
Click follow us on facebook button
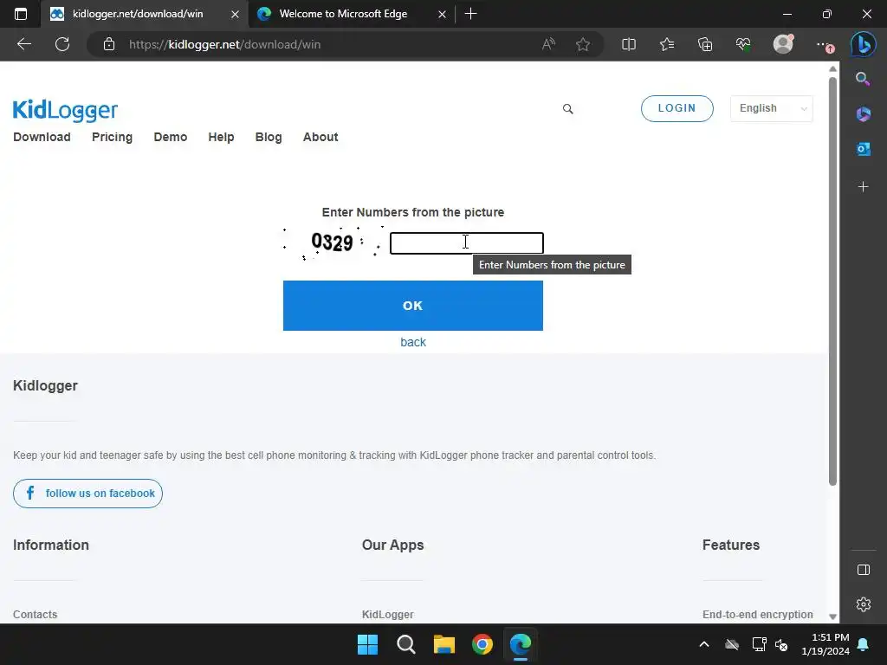pyautogui.click(x=87, y=494)
